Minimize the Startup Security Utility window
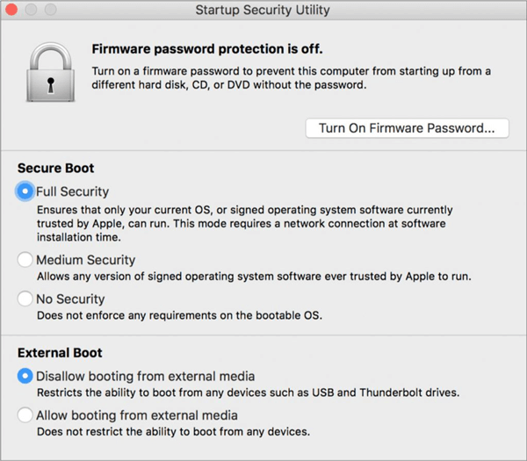 tap(32, 11)
